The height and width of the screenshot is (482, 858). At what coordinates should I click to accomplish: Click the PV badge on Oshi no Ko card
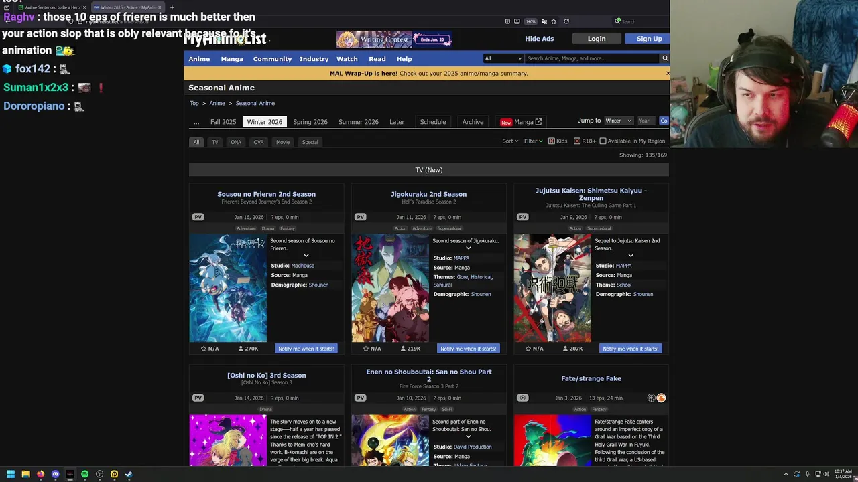198,398
